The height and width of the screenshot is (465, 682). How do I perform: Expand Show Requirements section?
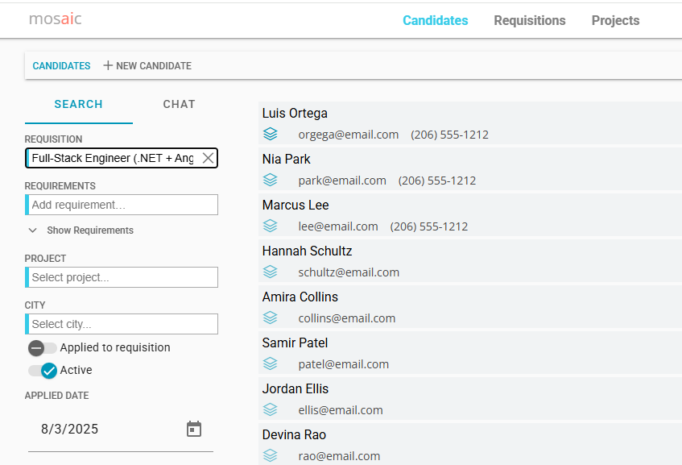pyautogui.click(x=81, y=230)
